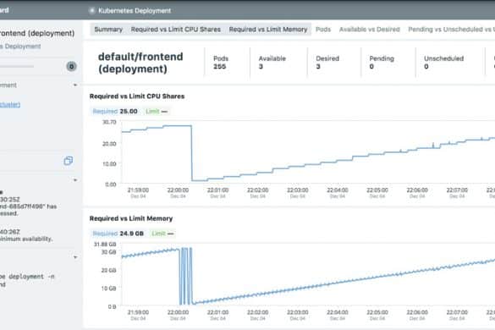Viewport: 495px width, 330px height.
Task: Collapse the command section arrow in sidebar
Action: pyautogui.click(x=75, y=257)
